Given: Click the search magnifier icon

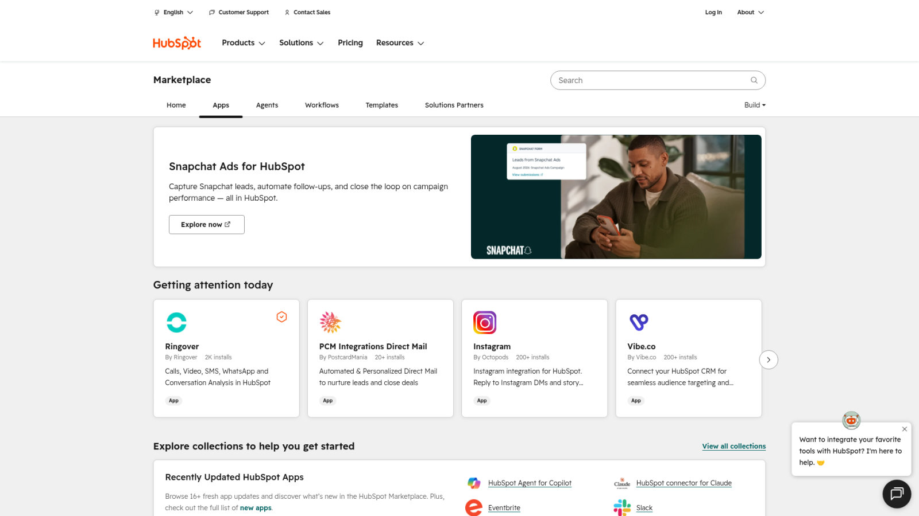Looking at the screenshot, I should pyautogui.click(x=754, y=80).
